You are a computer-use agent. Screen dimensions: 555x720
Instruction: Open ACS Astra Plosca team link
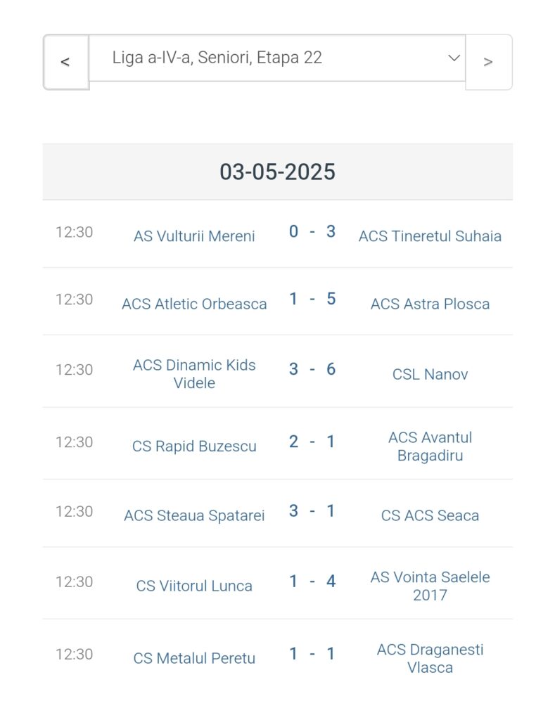pyautogui.click(x=430, y=304)
